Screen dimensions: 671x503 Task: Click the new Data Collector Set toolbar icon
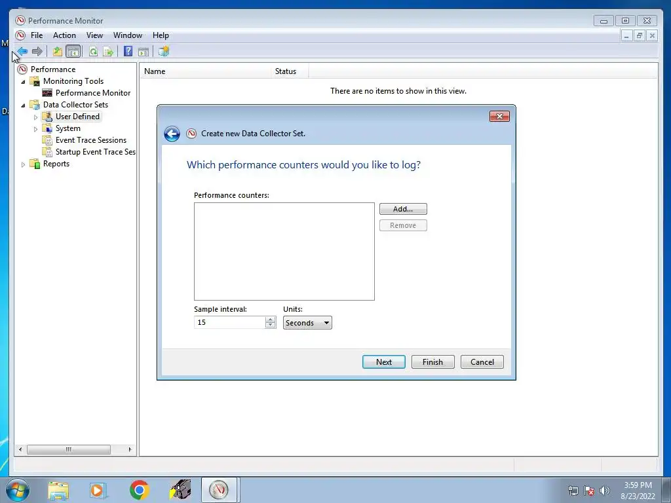point(163,51)
